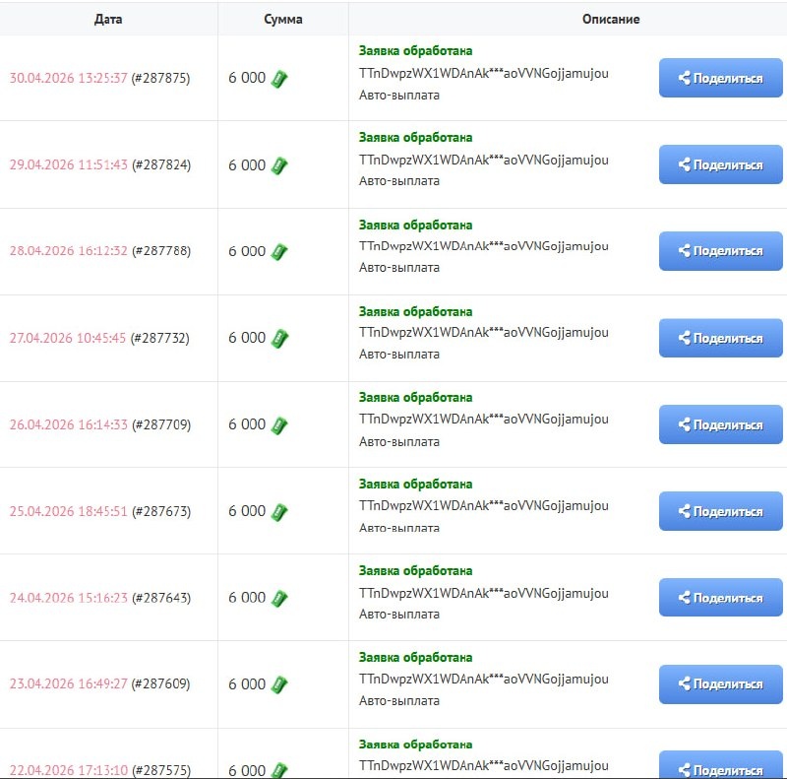This screenshot has width=787, height=779.
Task: Click the date 29.04.2026 11:51:43
Action: coord(68,164)
